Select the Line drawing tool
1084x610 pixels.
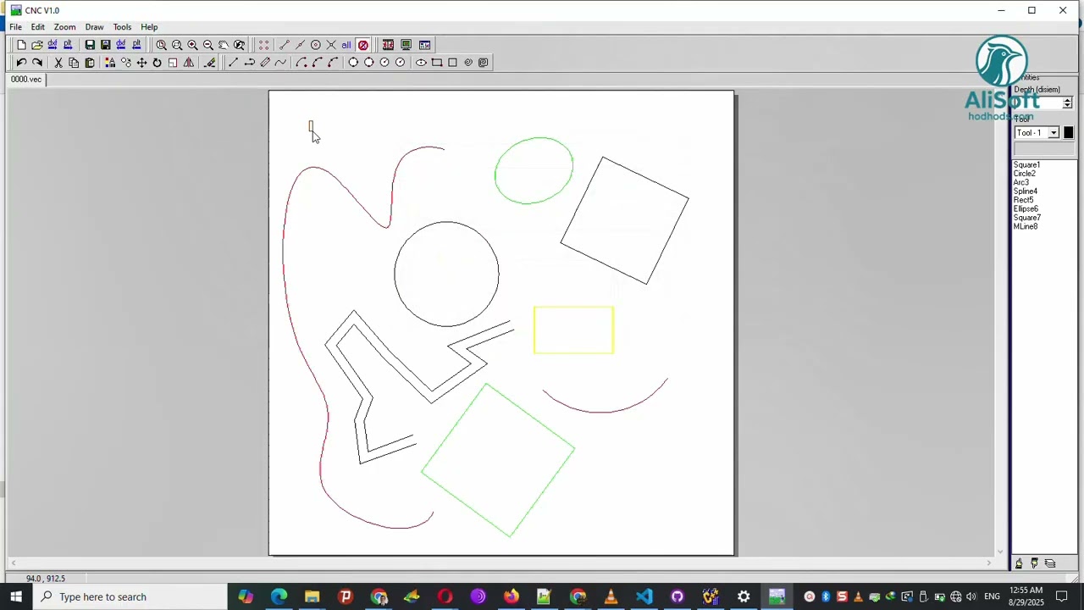click(x=233, y=63)
